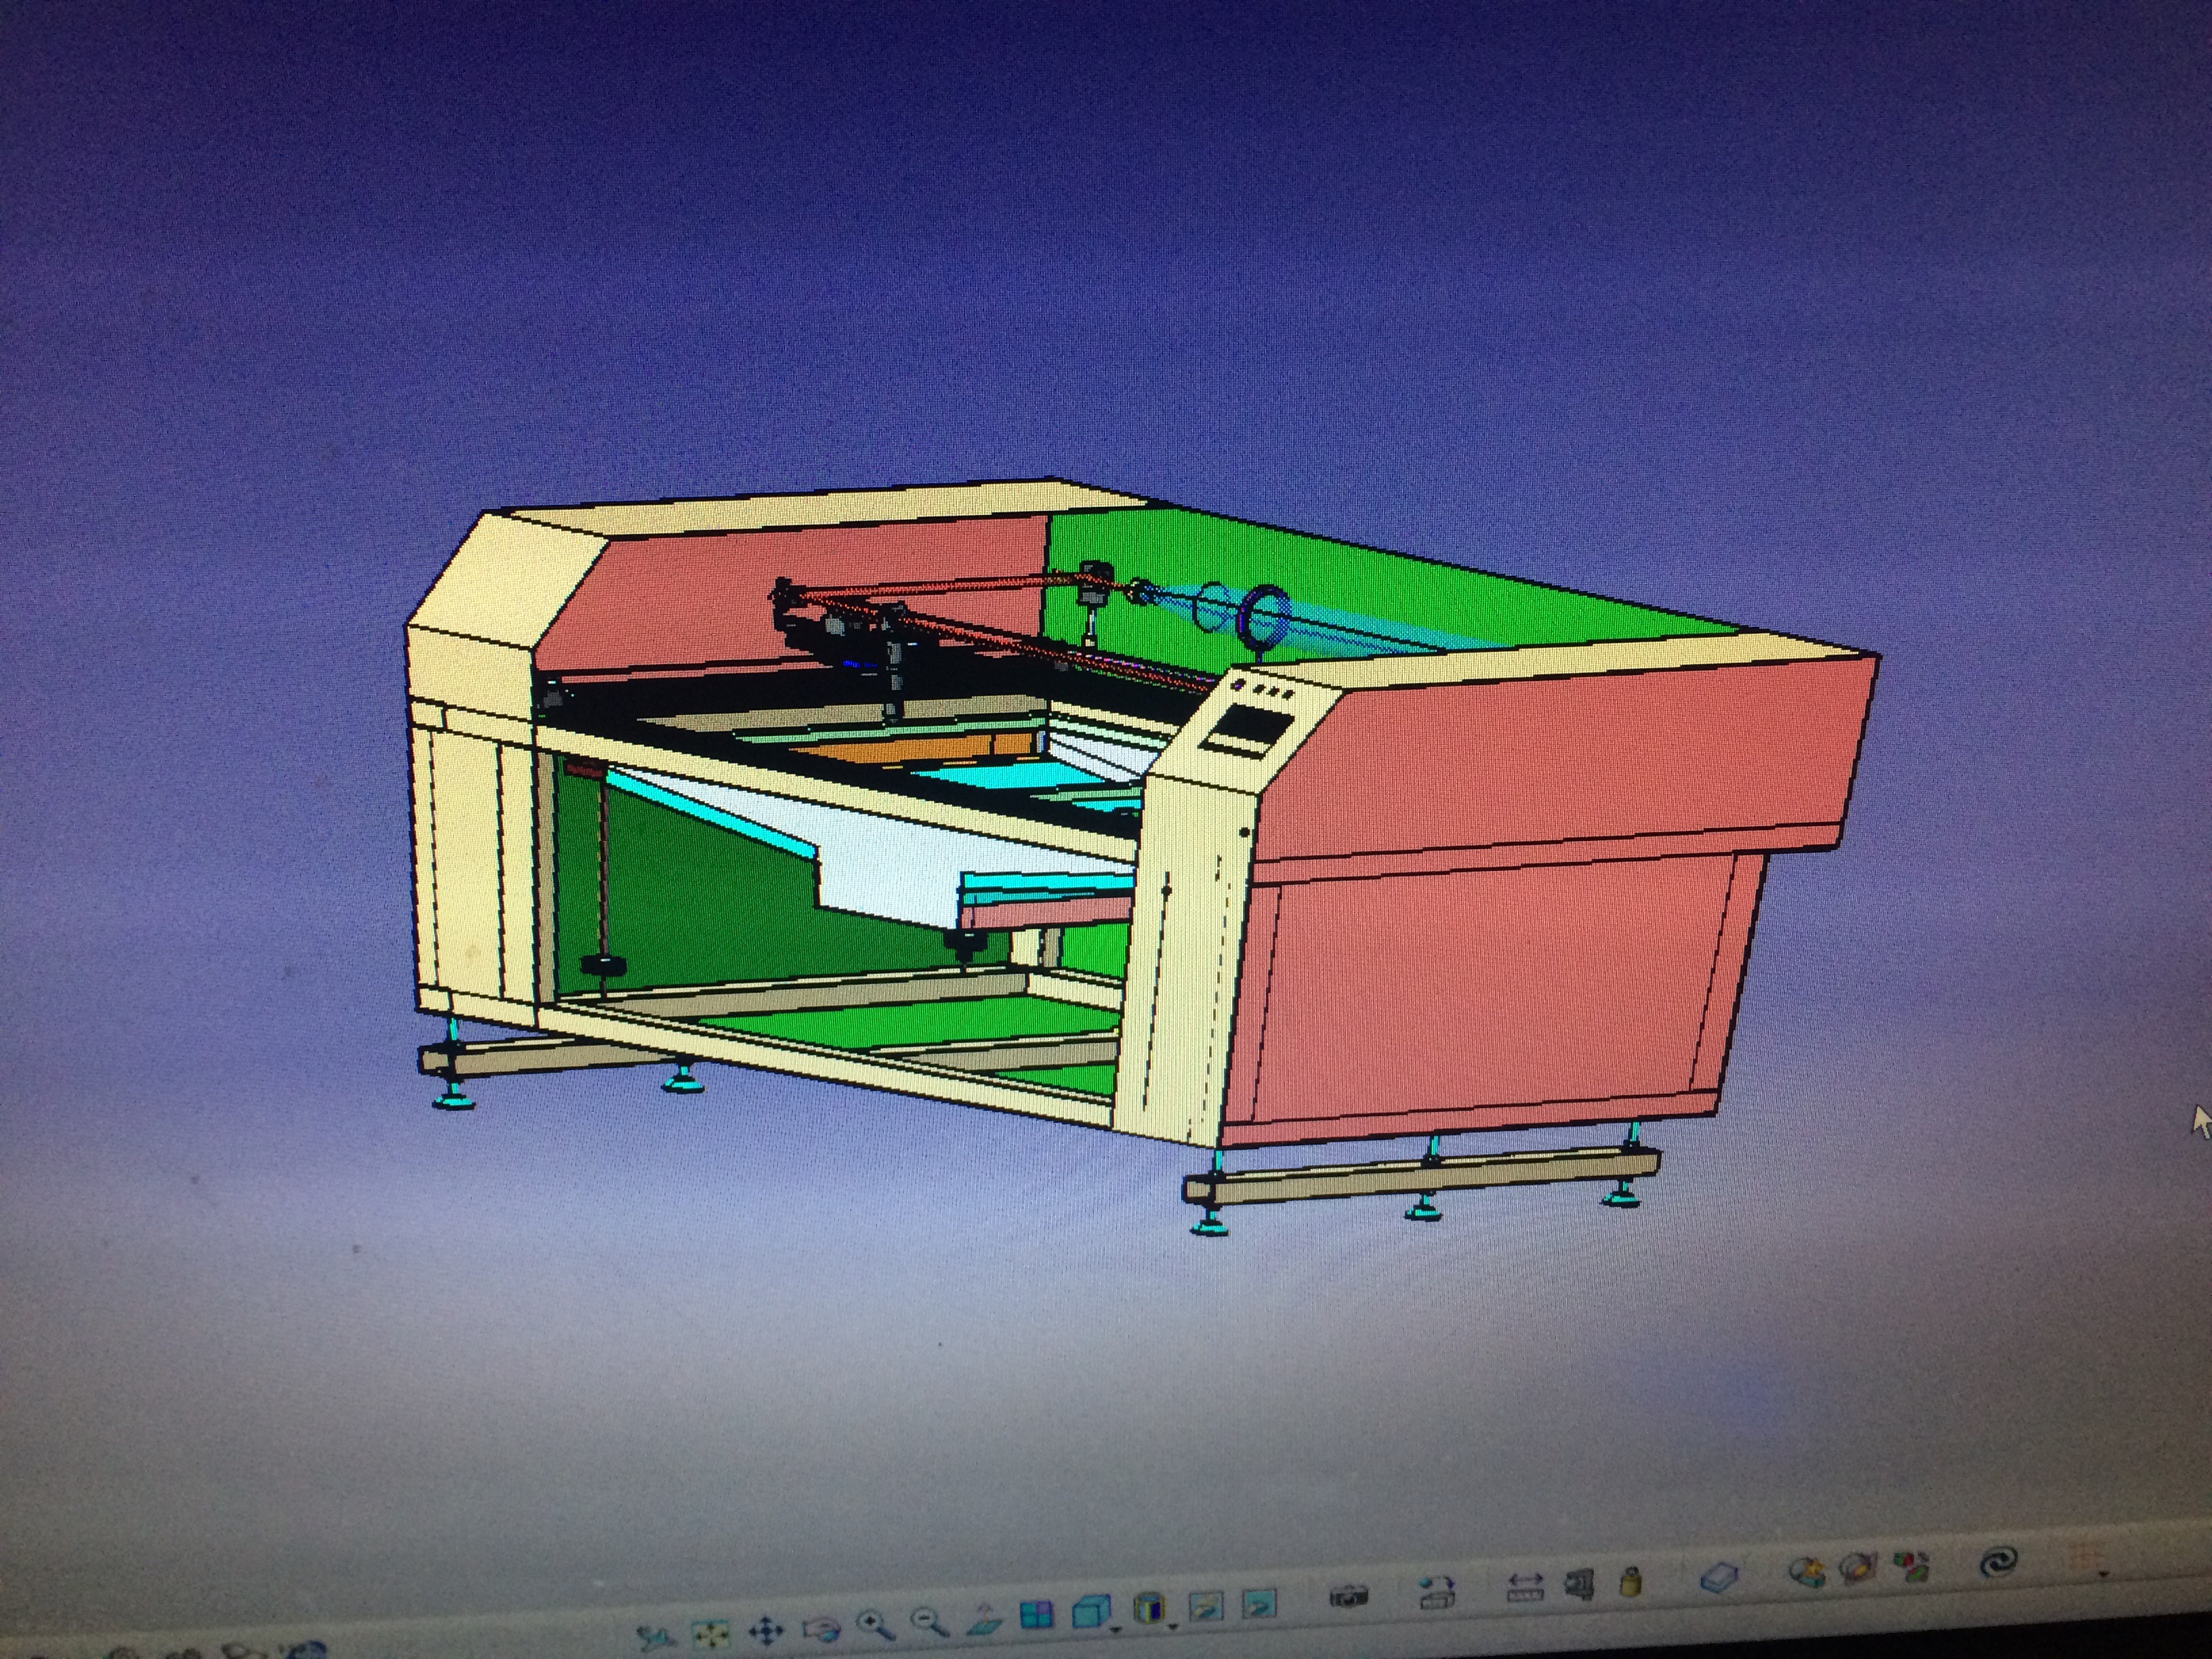Click the Capture camera icon

pos(1348,1596)
